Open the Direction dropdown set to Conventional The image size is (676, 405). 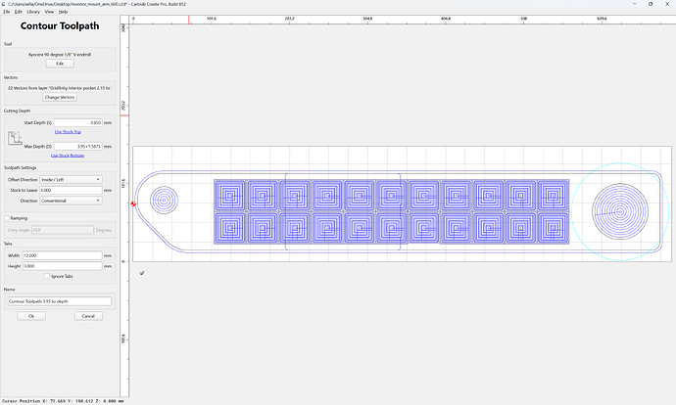(72, 201)
